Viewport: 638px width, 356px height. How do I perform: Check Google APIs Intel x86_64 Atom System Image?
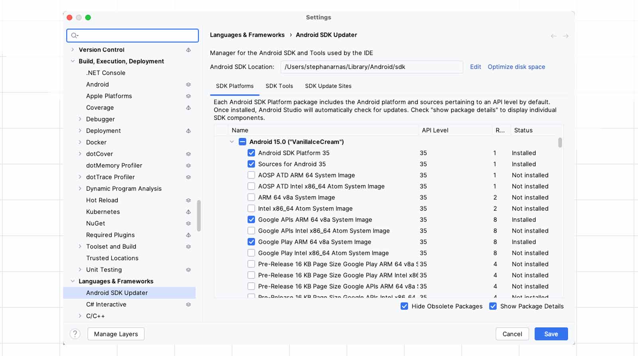[251, 231]
